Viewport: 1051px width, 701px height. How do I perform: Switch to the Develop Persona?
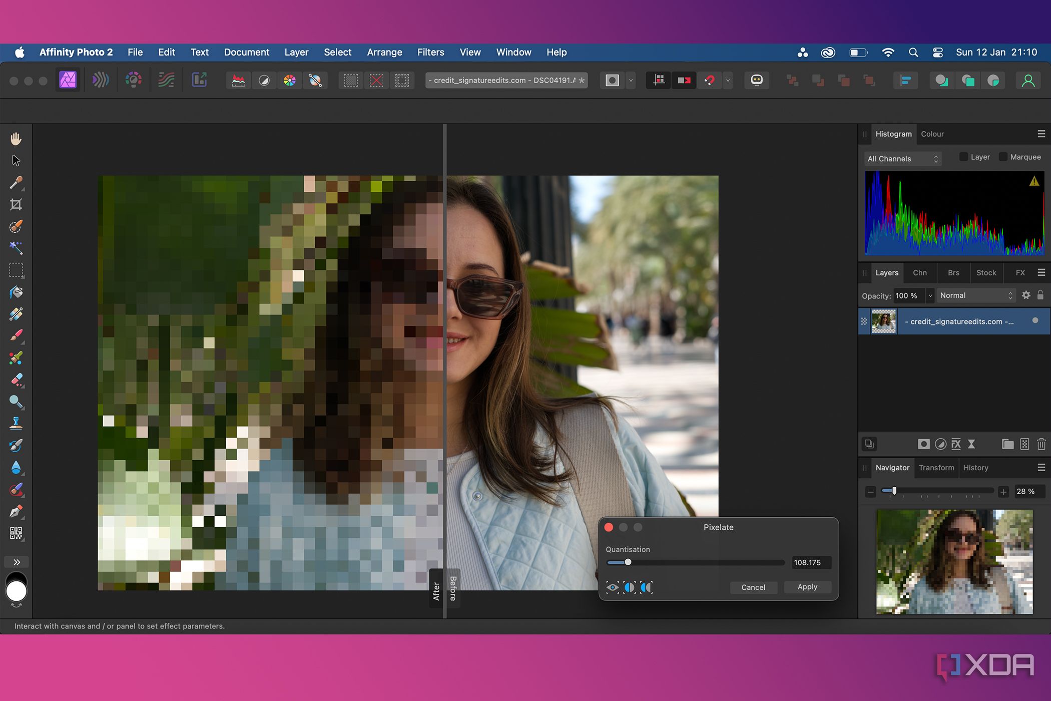(x=133, y=80)
